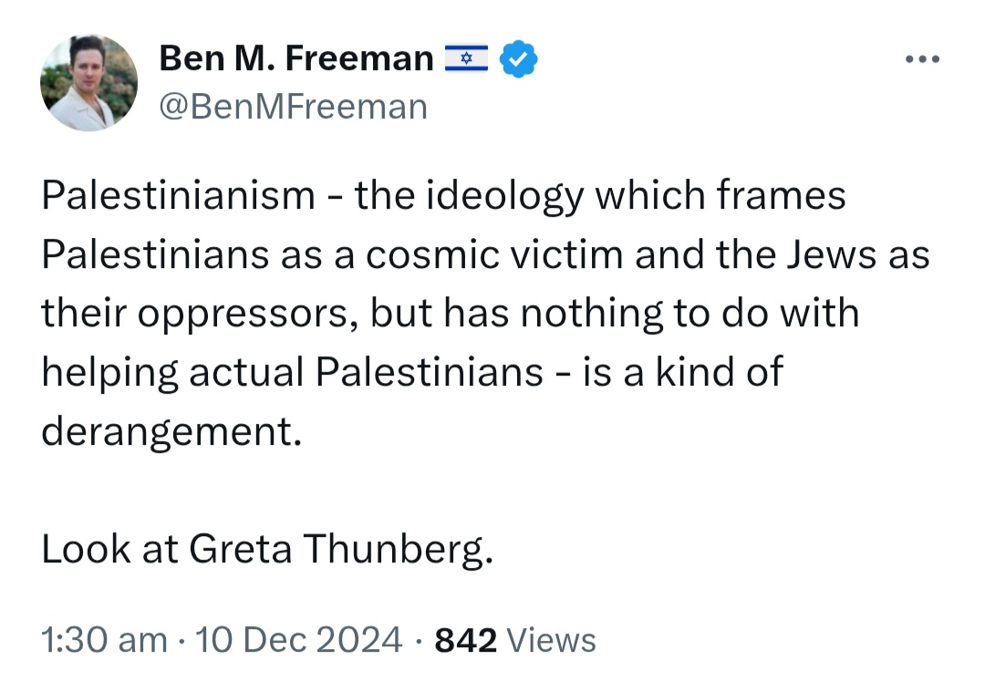The height and width of the screenshot is (681, 985).
Task: Click the phrase helping actual Palestinians
Action: click(x=292, y=373)
